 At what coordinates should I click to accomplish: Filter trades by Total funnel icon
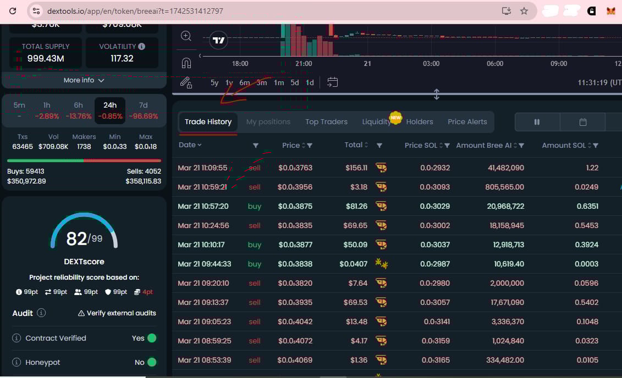click(x=379, y=146)
